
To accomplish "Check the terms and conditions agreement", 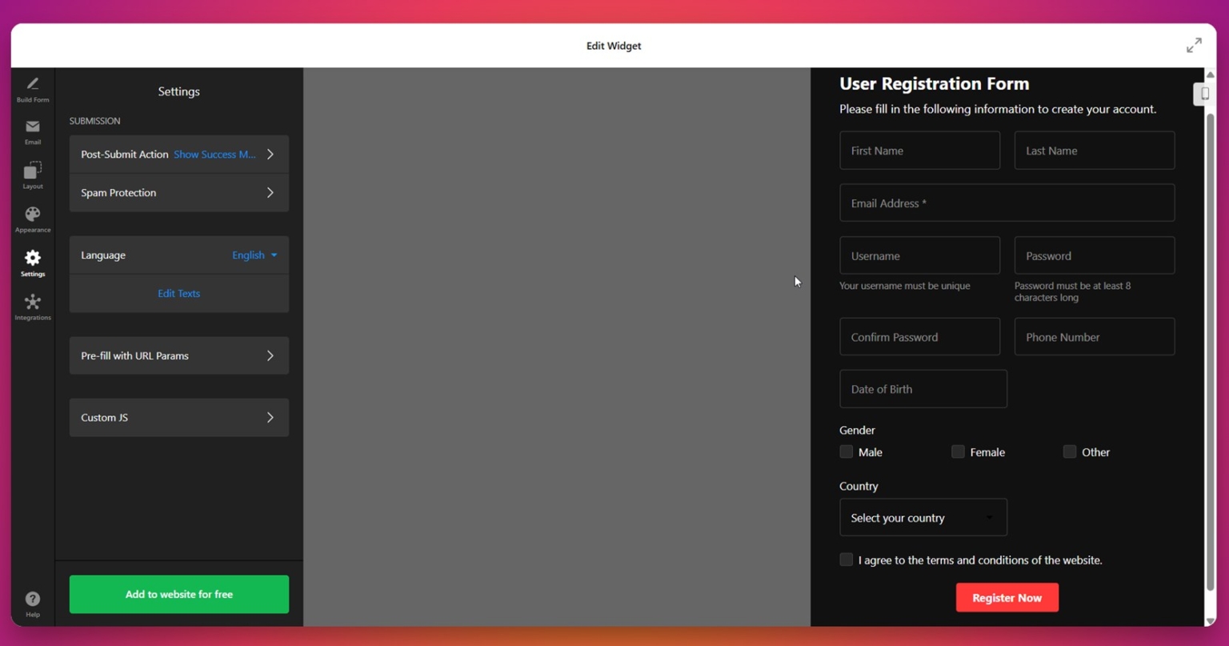I will coord(846,560).
